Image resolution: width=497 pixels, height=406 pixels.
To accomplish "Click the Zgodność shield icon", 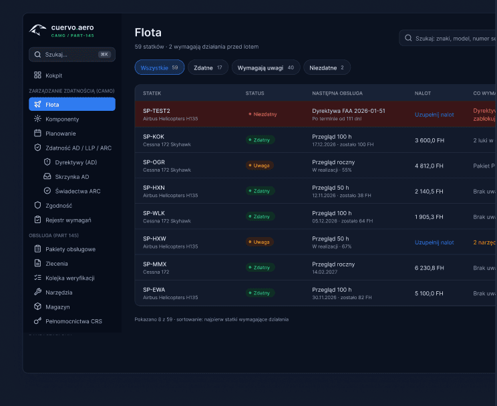I will pyautogui.click(x=37, y=206).
